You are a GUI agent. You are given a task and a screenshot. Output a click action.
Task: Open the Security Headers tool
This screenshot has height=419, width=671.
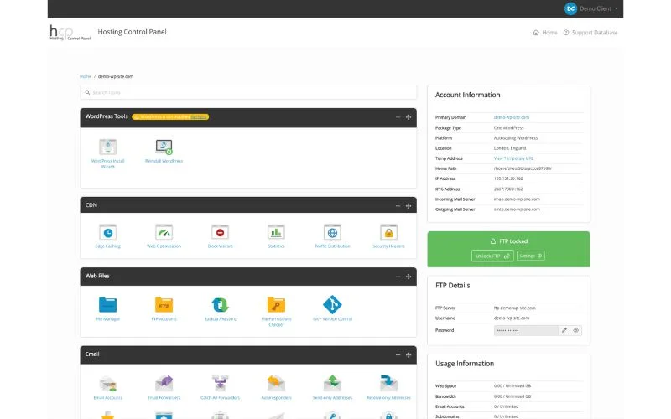click(388, 233)
